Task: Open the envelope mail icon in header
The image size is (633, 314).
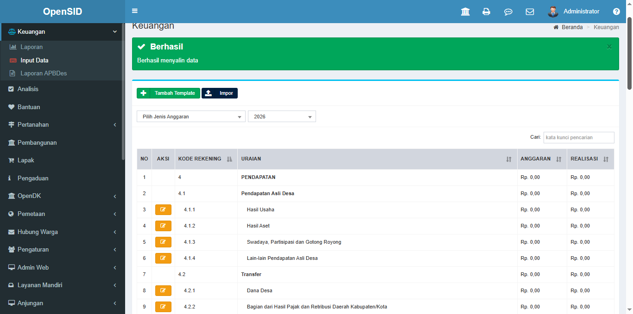Action: point(530,12)
